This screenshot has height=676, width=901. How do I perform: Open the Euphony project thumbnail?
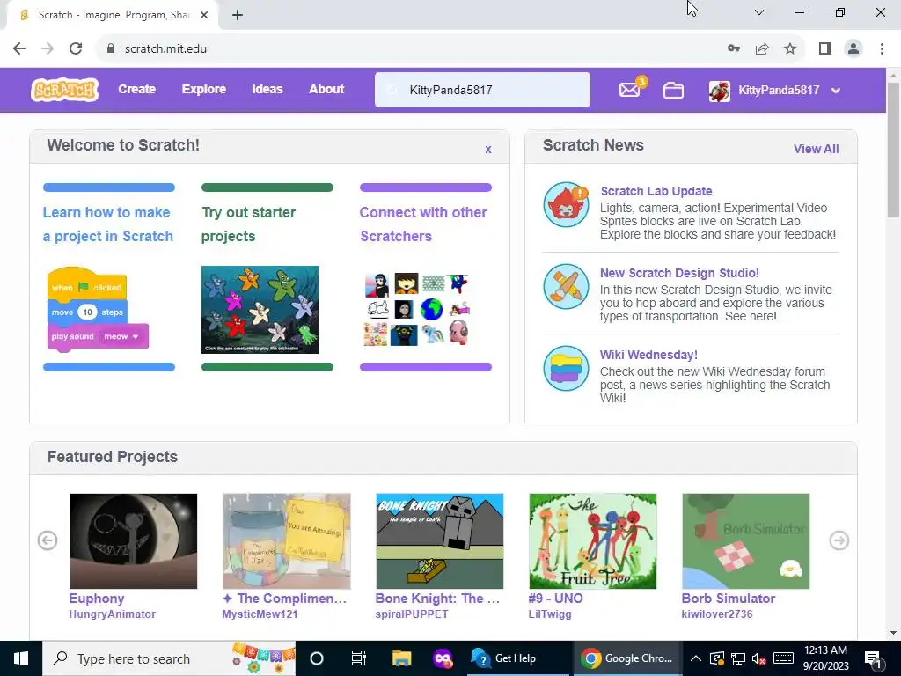tap(134, 541)
